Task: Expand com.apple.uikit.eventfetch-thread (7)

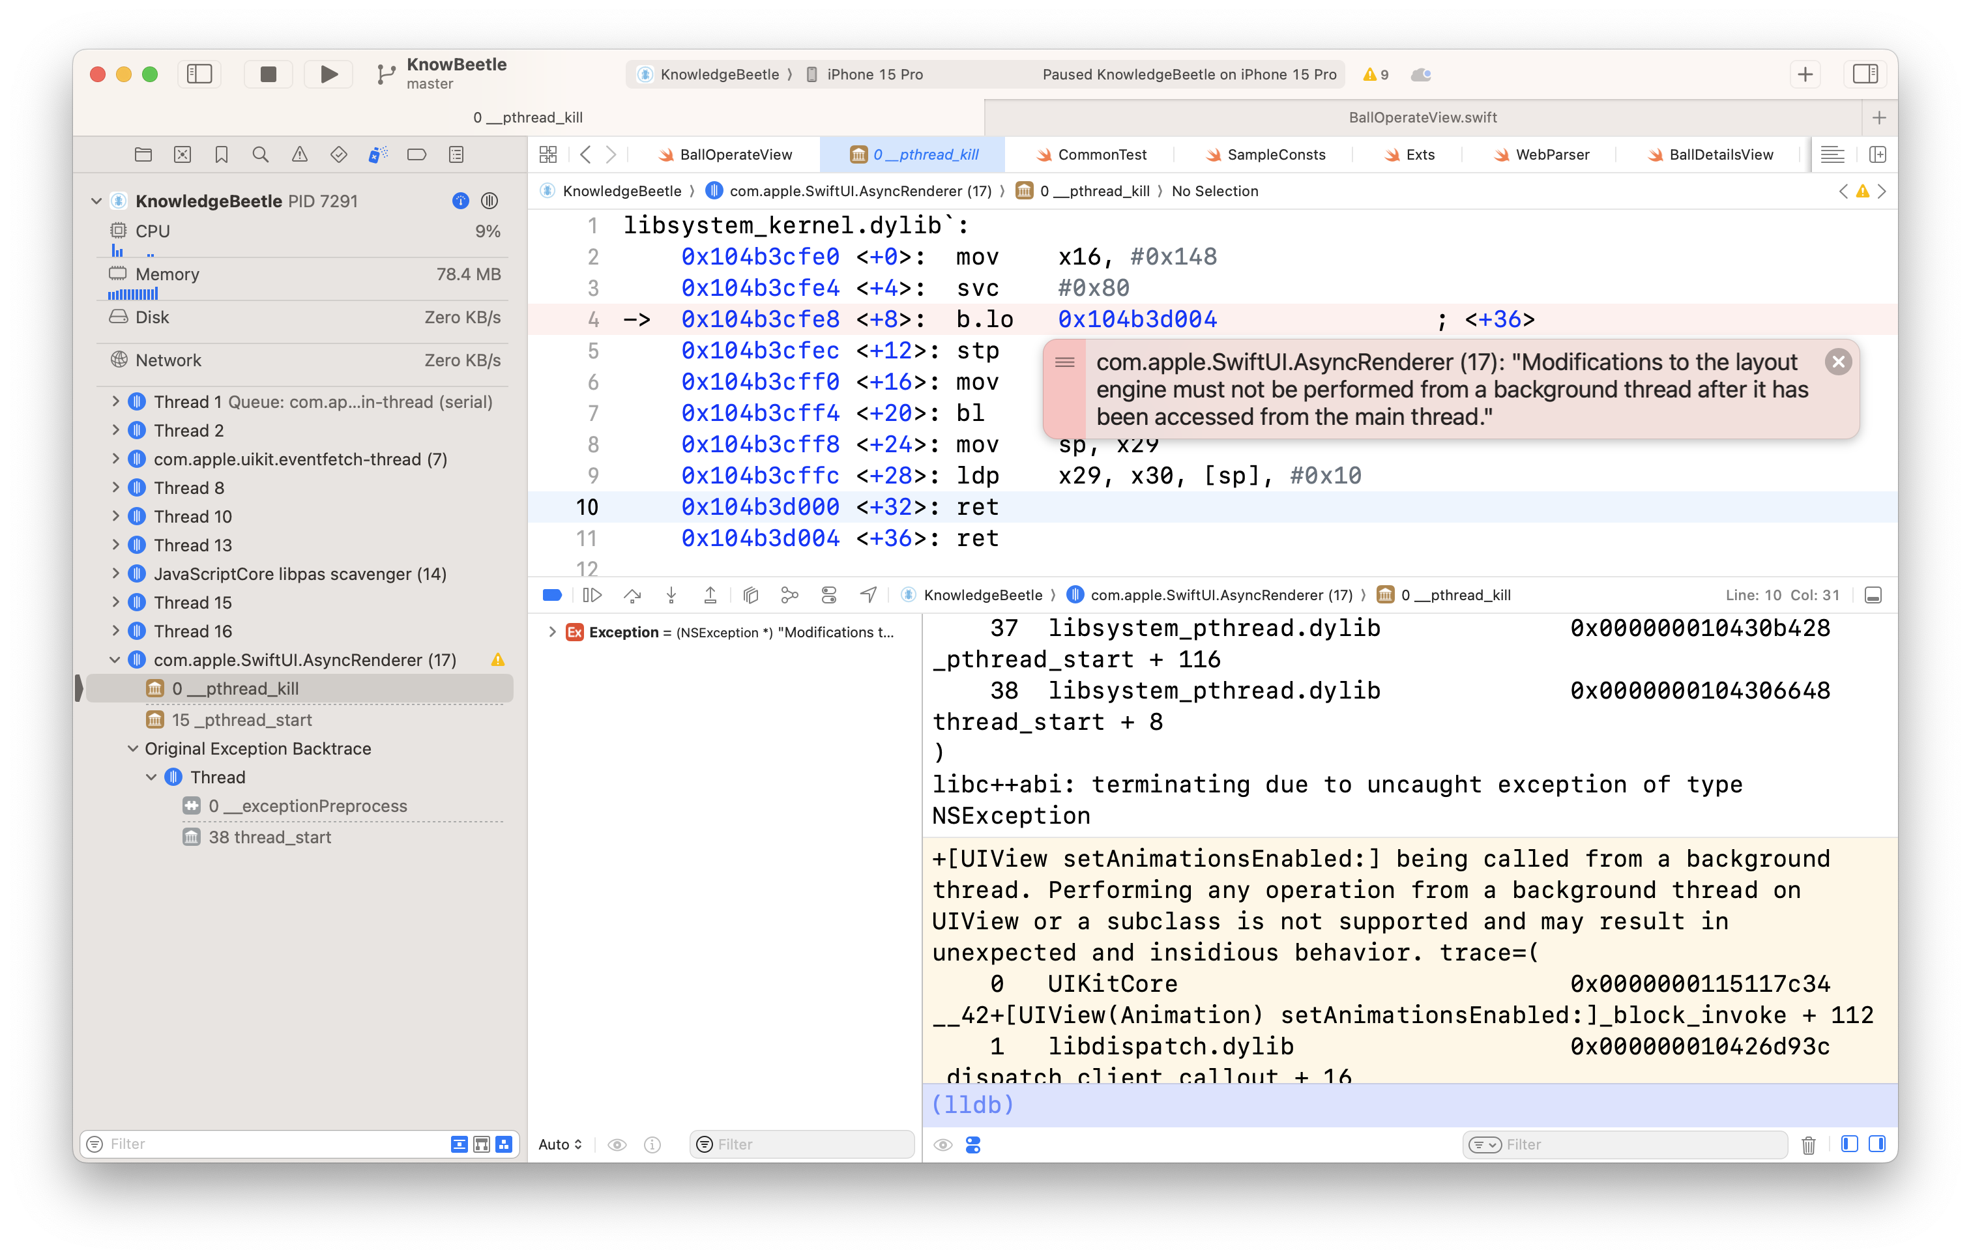Action: [x=115, y=458]
